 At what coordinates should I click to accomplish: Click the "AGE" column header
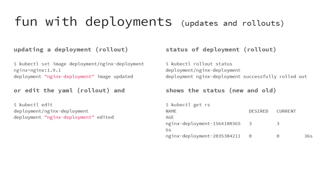[170, 117]
